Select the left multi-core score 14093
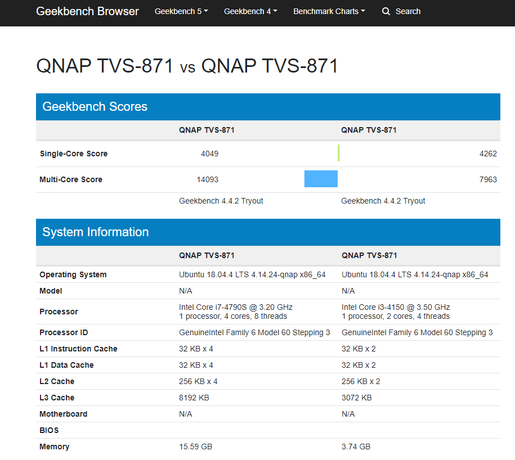Screen dimensions: 515x460 tap(207, 179)
